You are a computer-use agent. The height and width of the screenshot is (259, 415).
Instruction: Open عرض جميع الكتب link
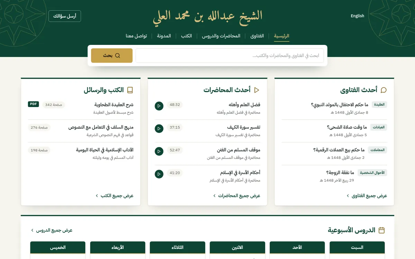pos(114,196)
